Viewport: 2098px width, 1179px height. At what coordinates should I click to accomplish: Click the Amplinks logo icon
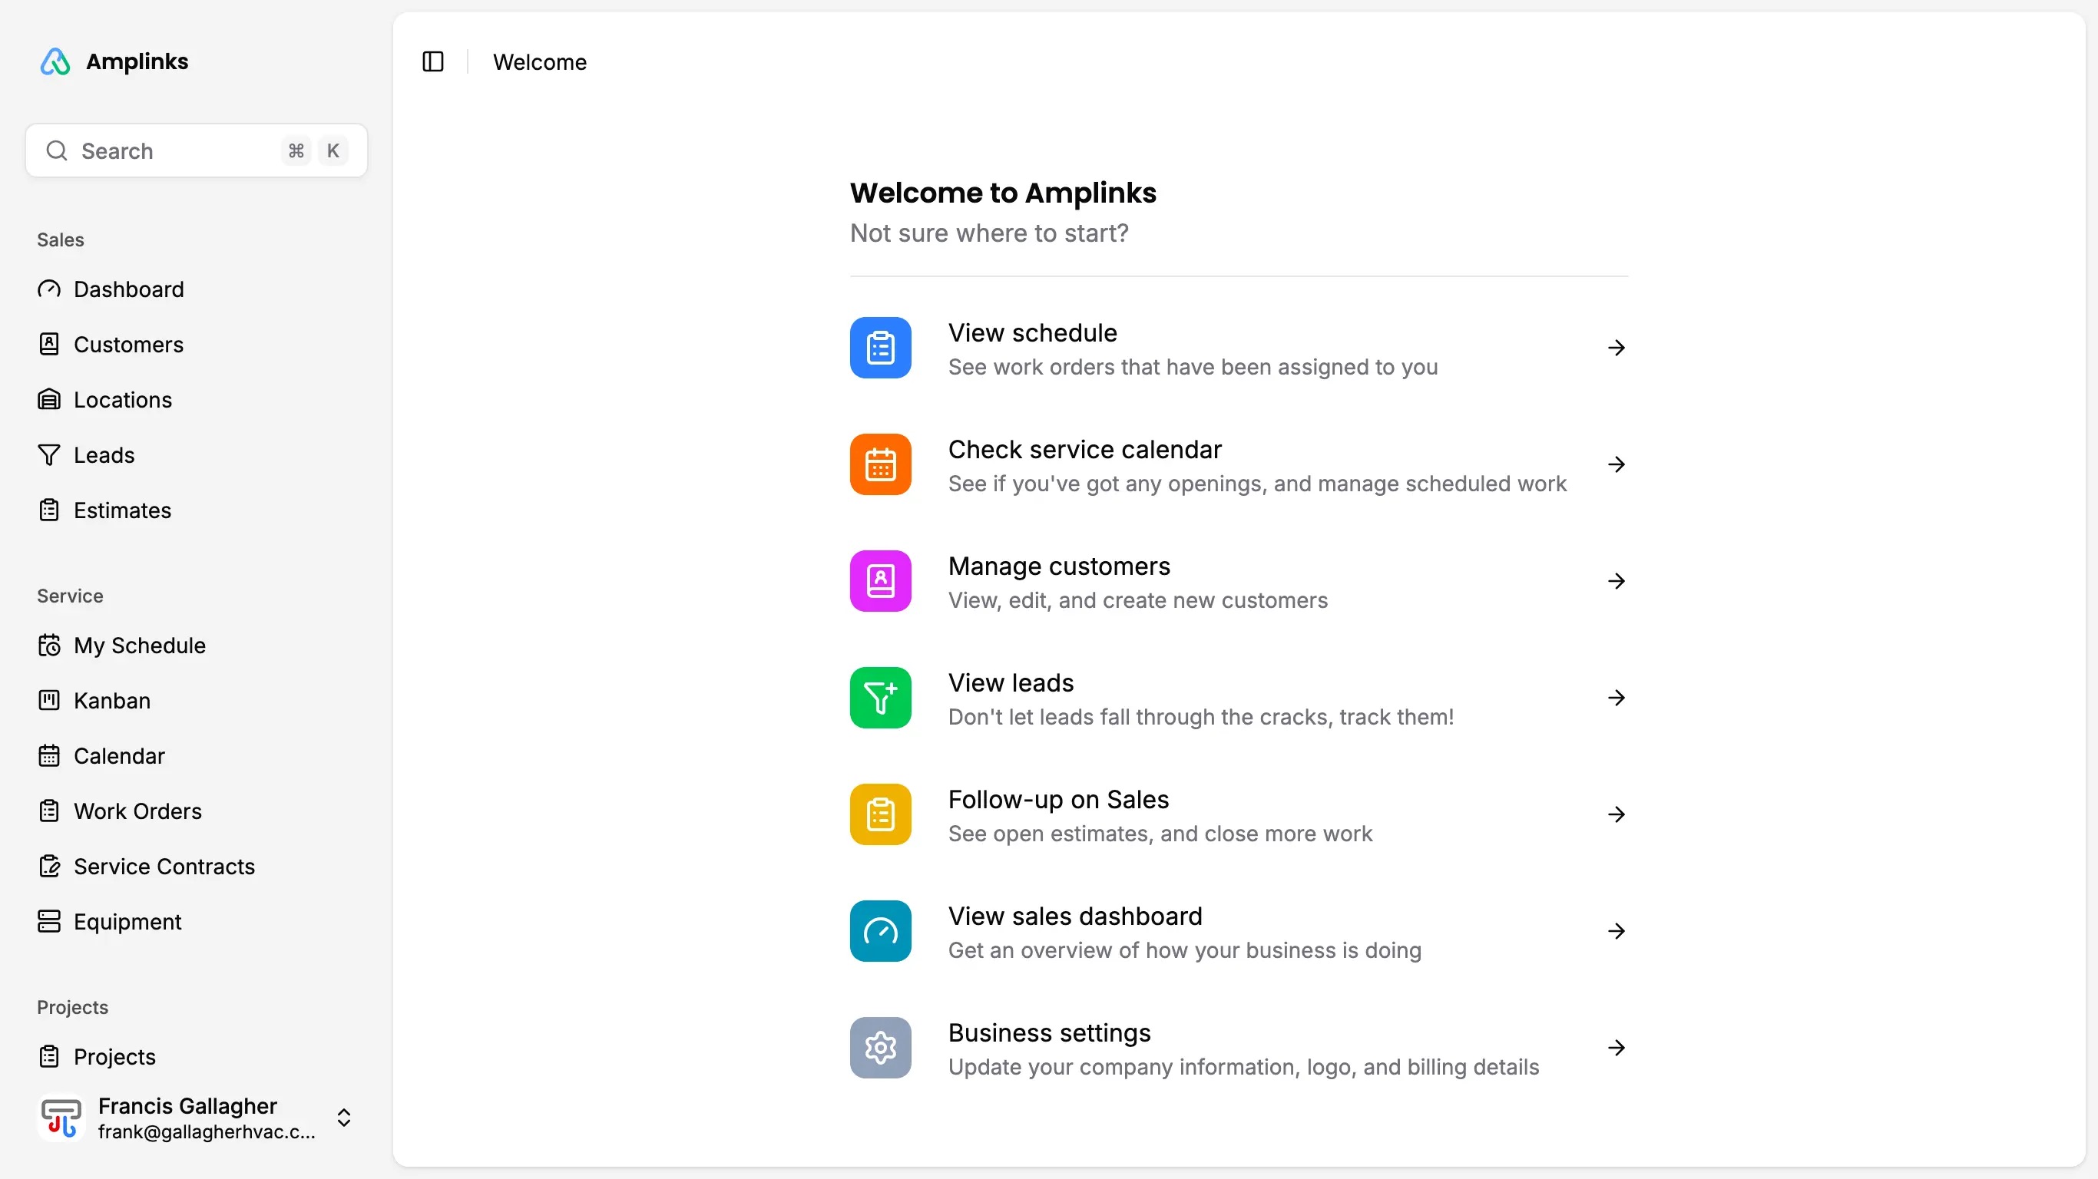55,62
